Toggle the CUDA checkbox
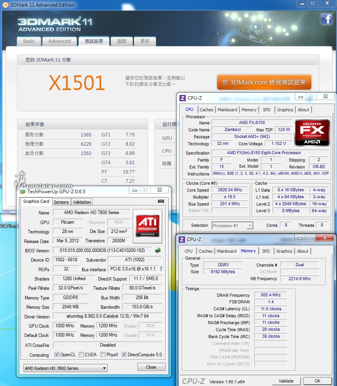The height and width of the screenshot is (386, 337). [81, 354]
